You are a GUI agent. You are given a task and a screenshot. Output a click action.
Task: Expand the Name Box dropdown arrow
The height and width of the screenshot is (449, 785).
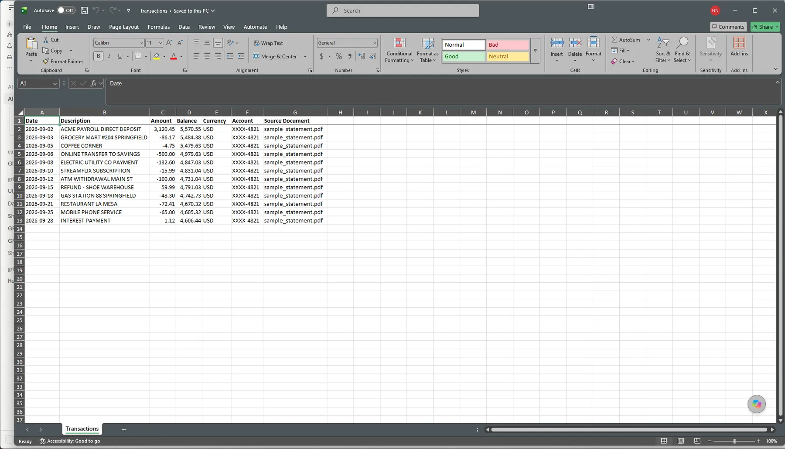coord(55,83)
